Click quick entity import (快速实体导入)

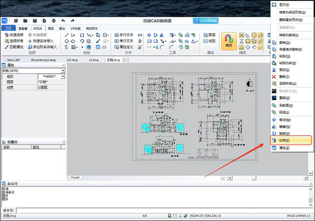point(41,41)
